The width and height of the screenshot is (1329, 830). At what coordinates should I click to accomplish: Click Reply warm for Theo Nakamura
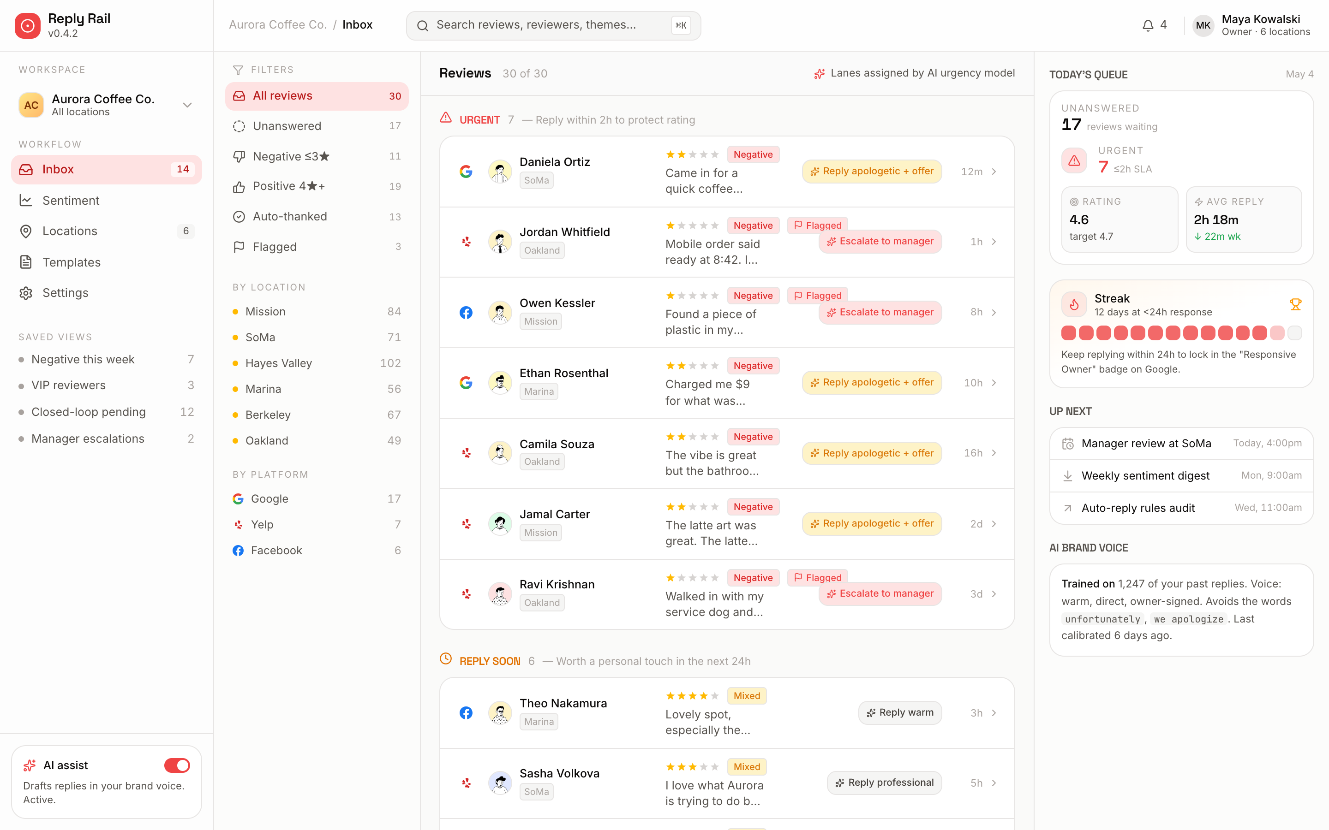click(x=900, y=712)
